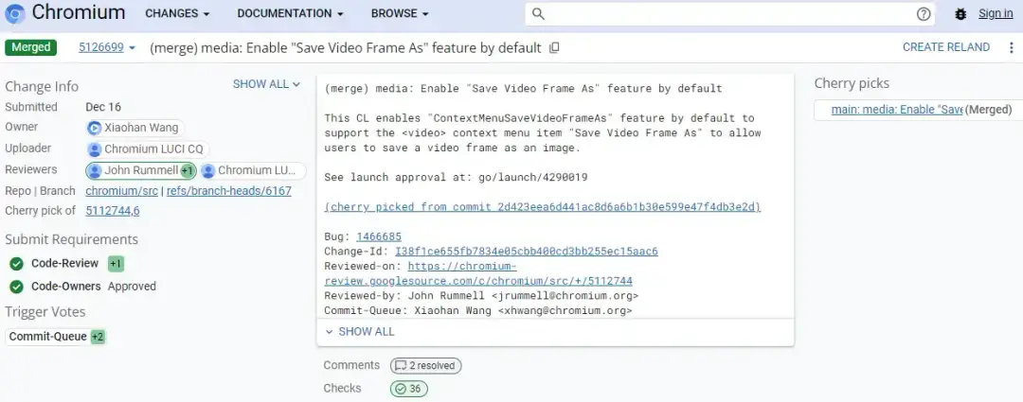Click the Submitted date Dec 16
Viewport: 1023px width, 402px height.
[x=103, y=107]
